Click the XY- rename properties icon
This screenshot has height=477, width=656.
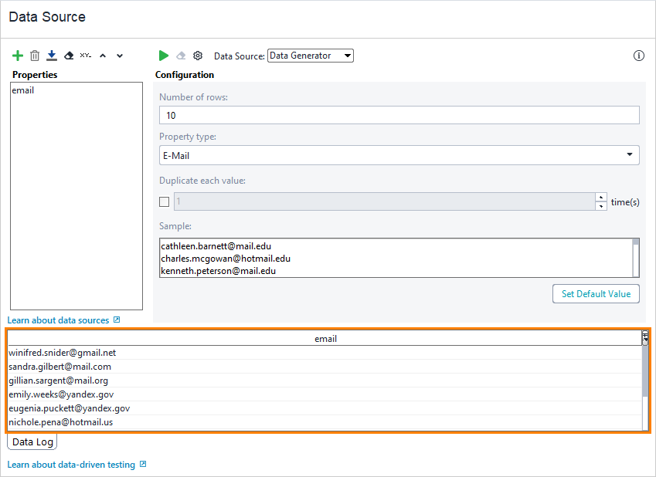tap(85, 55)
